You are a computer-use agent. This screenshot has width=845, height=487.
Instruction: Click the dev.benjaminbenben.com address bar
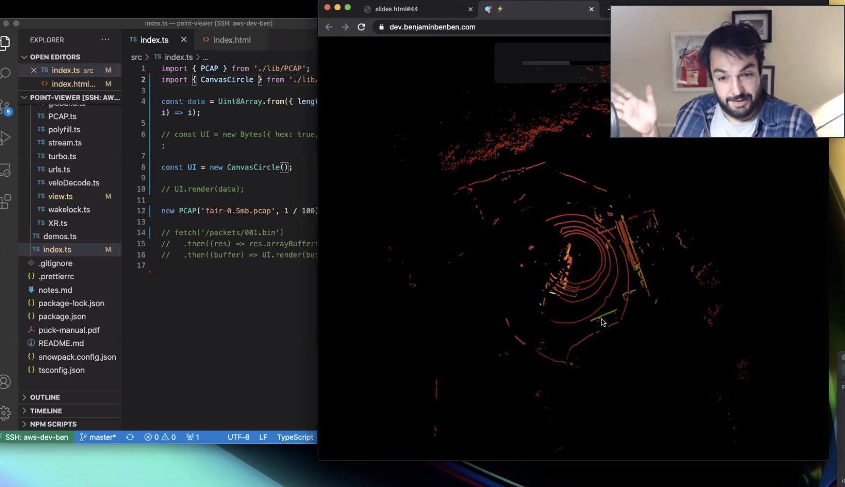pyautogui.click(x=432, y=27)
